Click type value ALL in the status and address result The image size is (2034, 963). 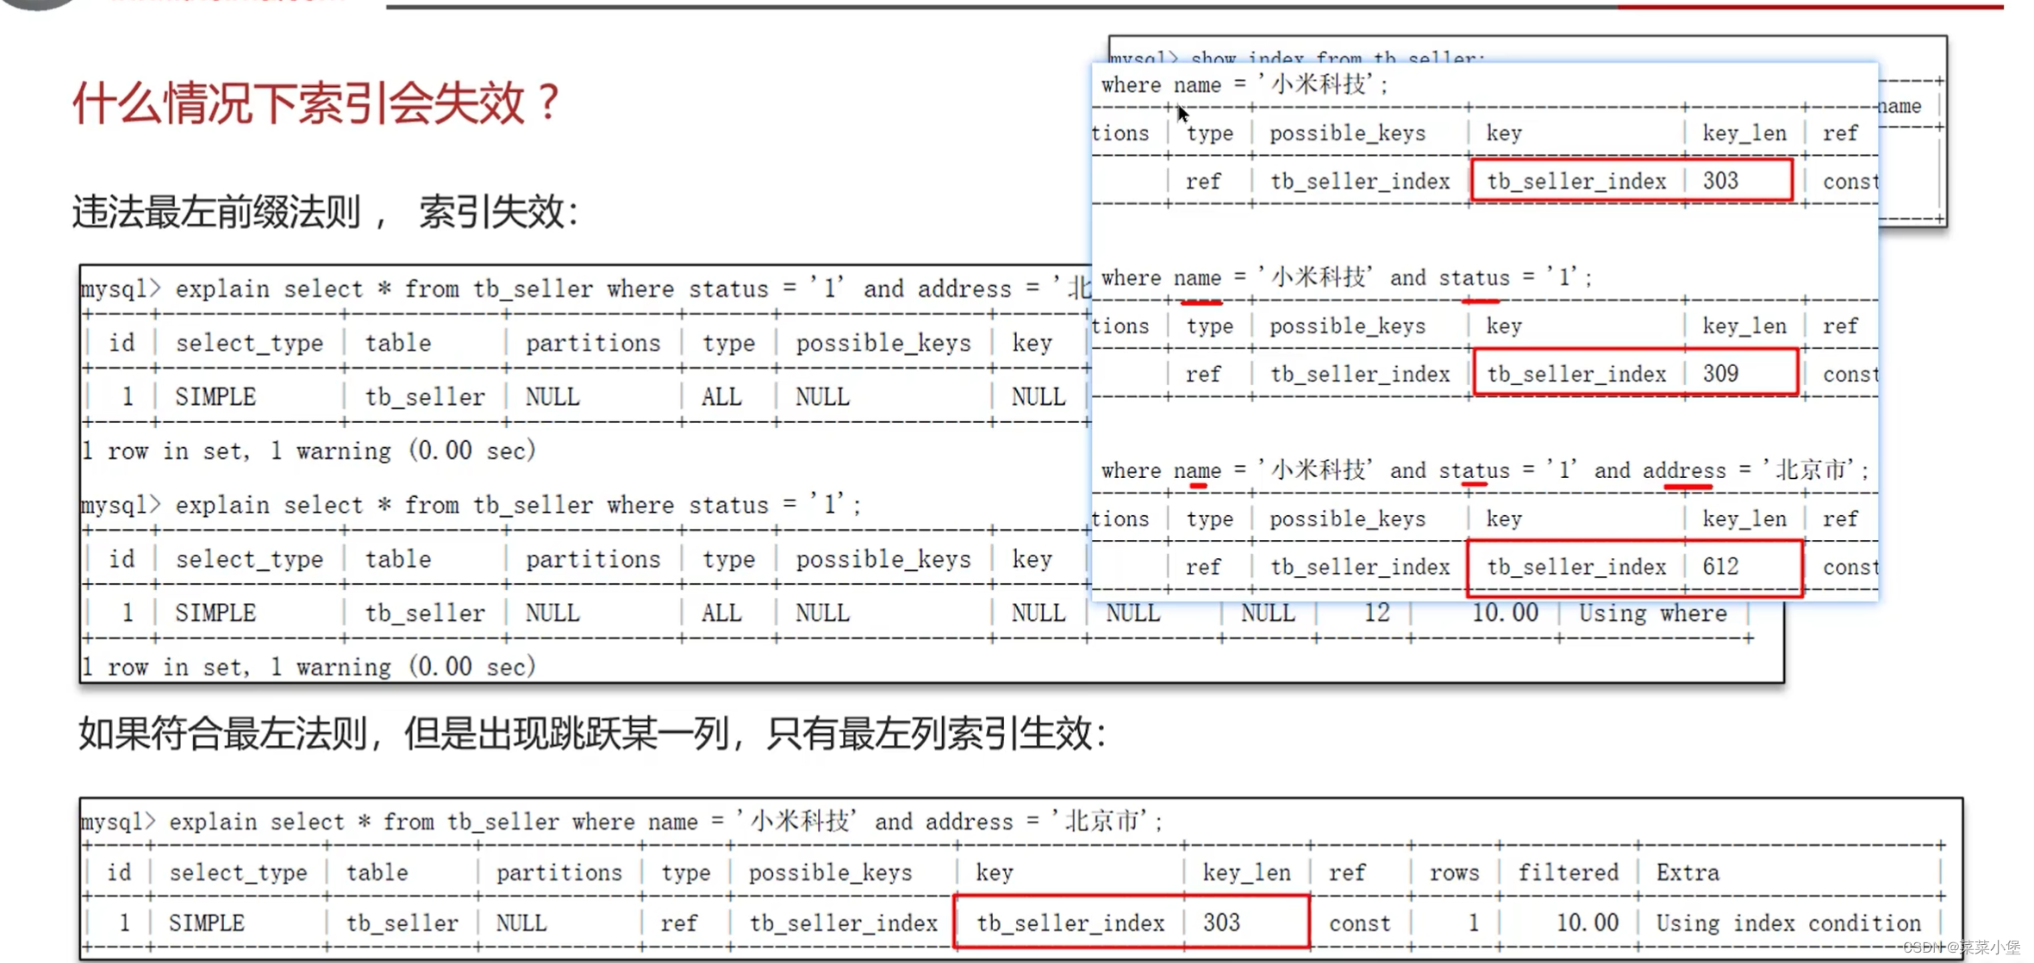click(x=721, y=397)
